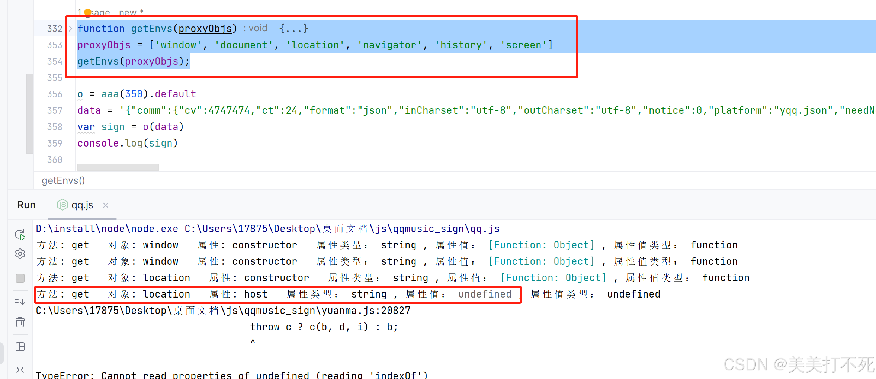Stop the running process
The height and width of the screenshot is (379, 876).
(20, 278)
